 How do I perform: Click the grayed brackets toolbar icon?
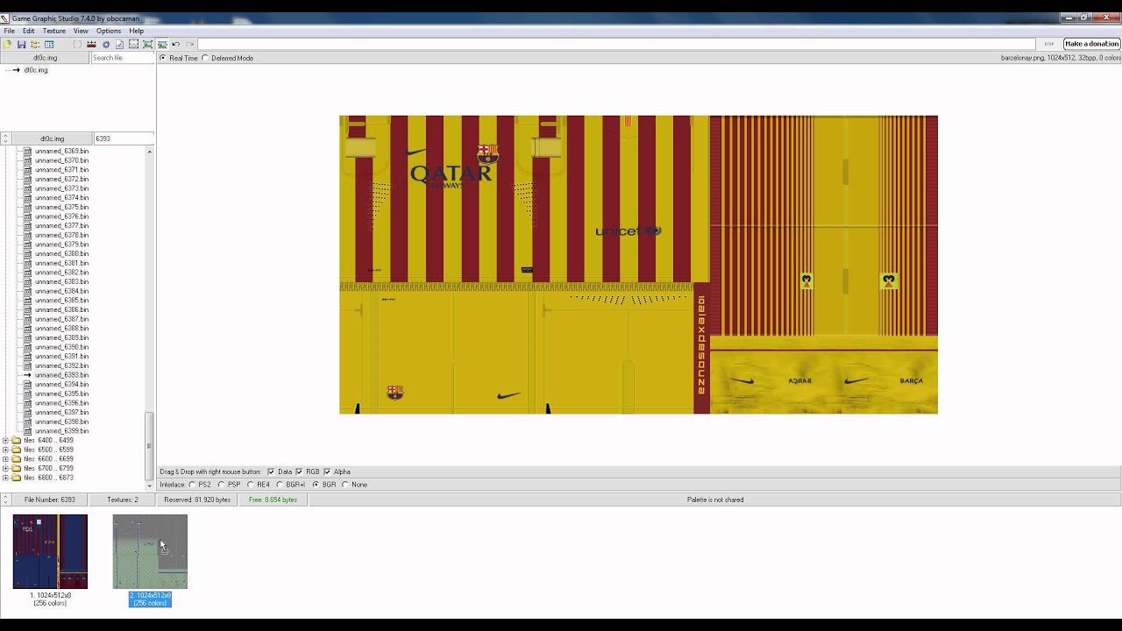click(77, 44)
